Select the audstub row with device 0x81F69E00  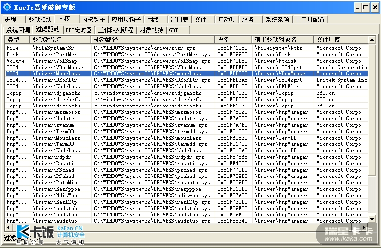[x=186, y=208]
